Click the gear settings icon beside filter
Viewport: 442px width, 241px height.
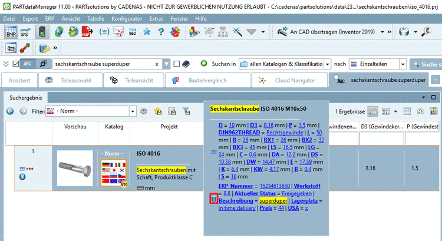pyautogui.click(x=143, y=111)
